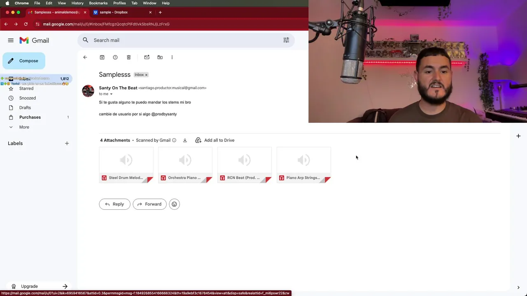Open the Gmail main menu hamburger
This screenshot has height=296, width=527.
pos(11,40)
